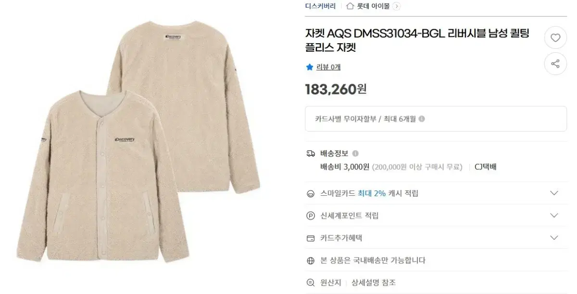577x294 pixels.
Task: Expand the 스마일카드 캐시 적립 row chevron
Action: coord(554,193)
